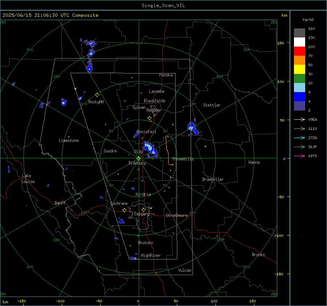Click the RedDeer map label
327x306 pixels.
pyautogui.click(x=154, y=110)
